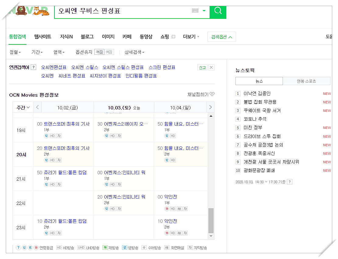
Task: Open news topic 드라이브 스루 집회
Action: click(262, 136)
